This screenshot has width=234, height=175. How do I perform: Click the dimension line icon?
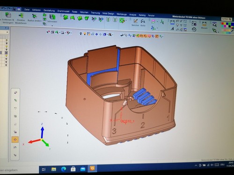click(x=172, y=22)
